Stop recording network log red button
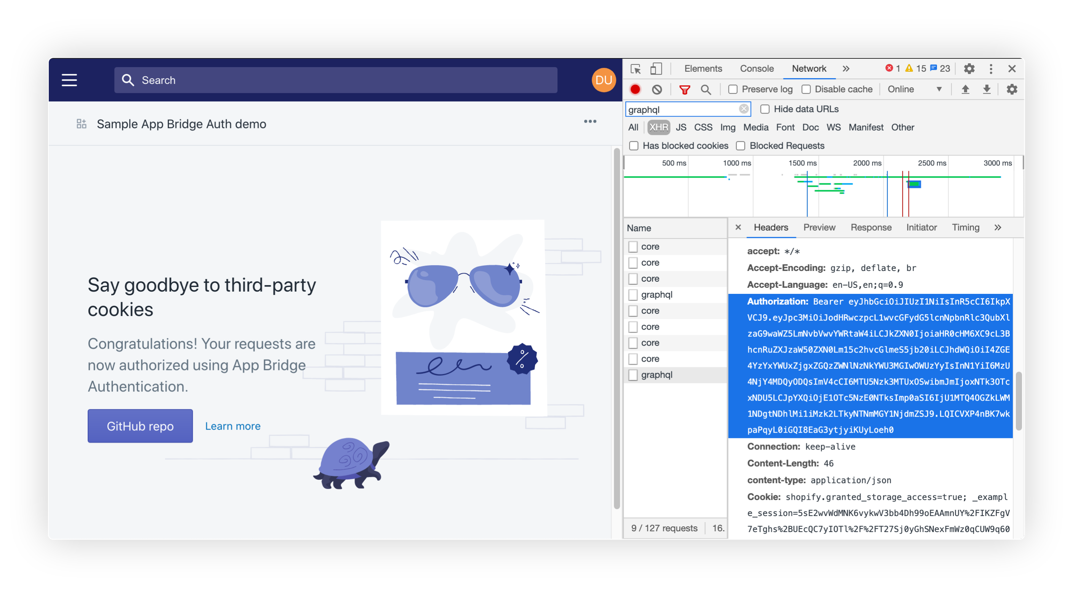The image size is (1086, 606). [635, 90]
